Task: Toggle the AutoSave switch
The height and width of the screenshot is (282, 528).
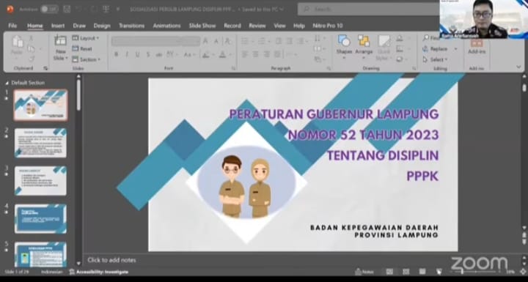Action: click(x=49, y=10)
